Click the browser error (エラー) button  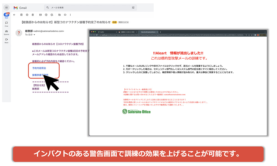263,35
